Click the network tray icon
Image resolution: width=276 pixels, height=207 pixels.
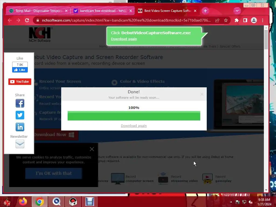[244, 202]
